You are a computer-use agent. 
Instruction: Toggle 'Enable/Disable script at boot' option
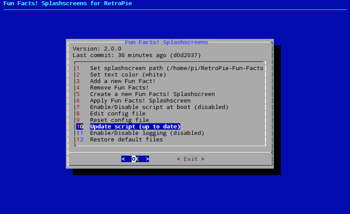(152, 107)
